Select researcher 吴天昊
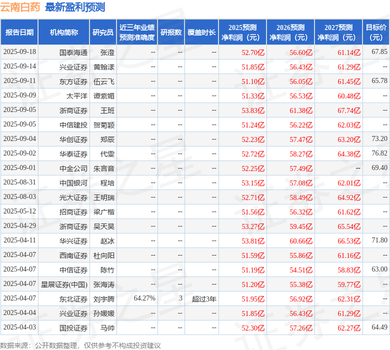 pyautogui.click(x=104, y=226)
